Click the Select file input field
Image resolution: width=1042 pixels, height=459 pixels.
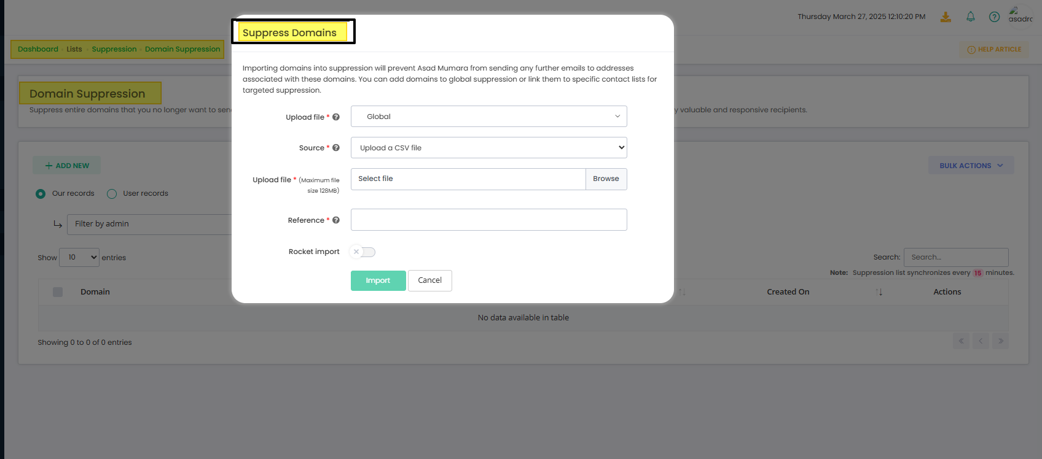pos(468,179)
